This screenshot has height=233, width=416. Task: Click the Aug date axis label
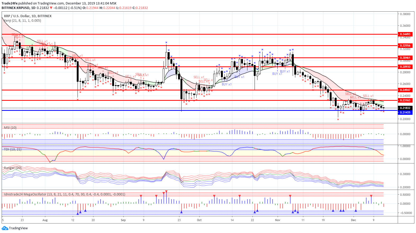(45, 220)
